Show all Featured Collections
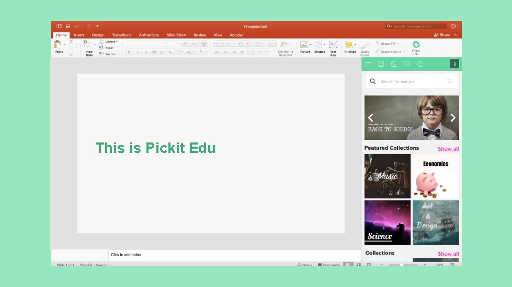The height and width of the screenshot is (287, 512). (448, 149)
